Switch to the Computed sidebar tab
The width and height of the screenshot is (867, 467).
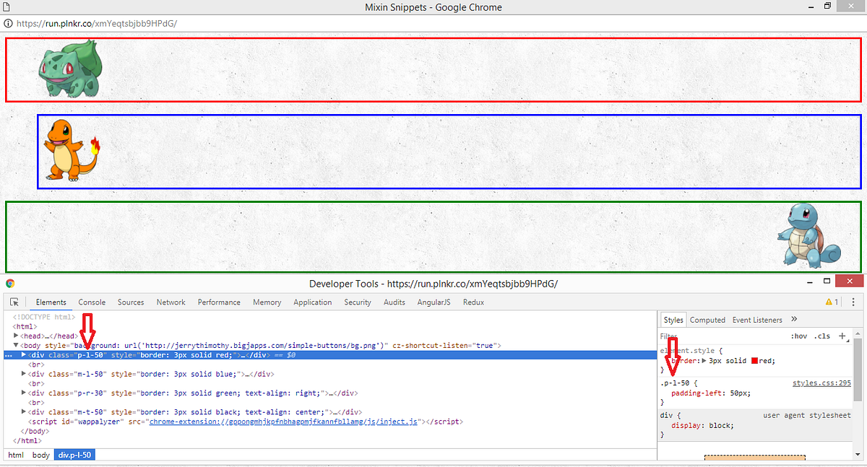[707, 320]
